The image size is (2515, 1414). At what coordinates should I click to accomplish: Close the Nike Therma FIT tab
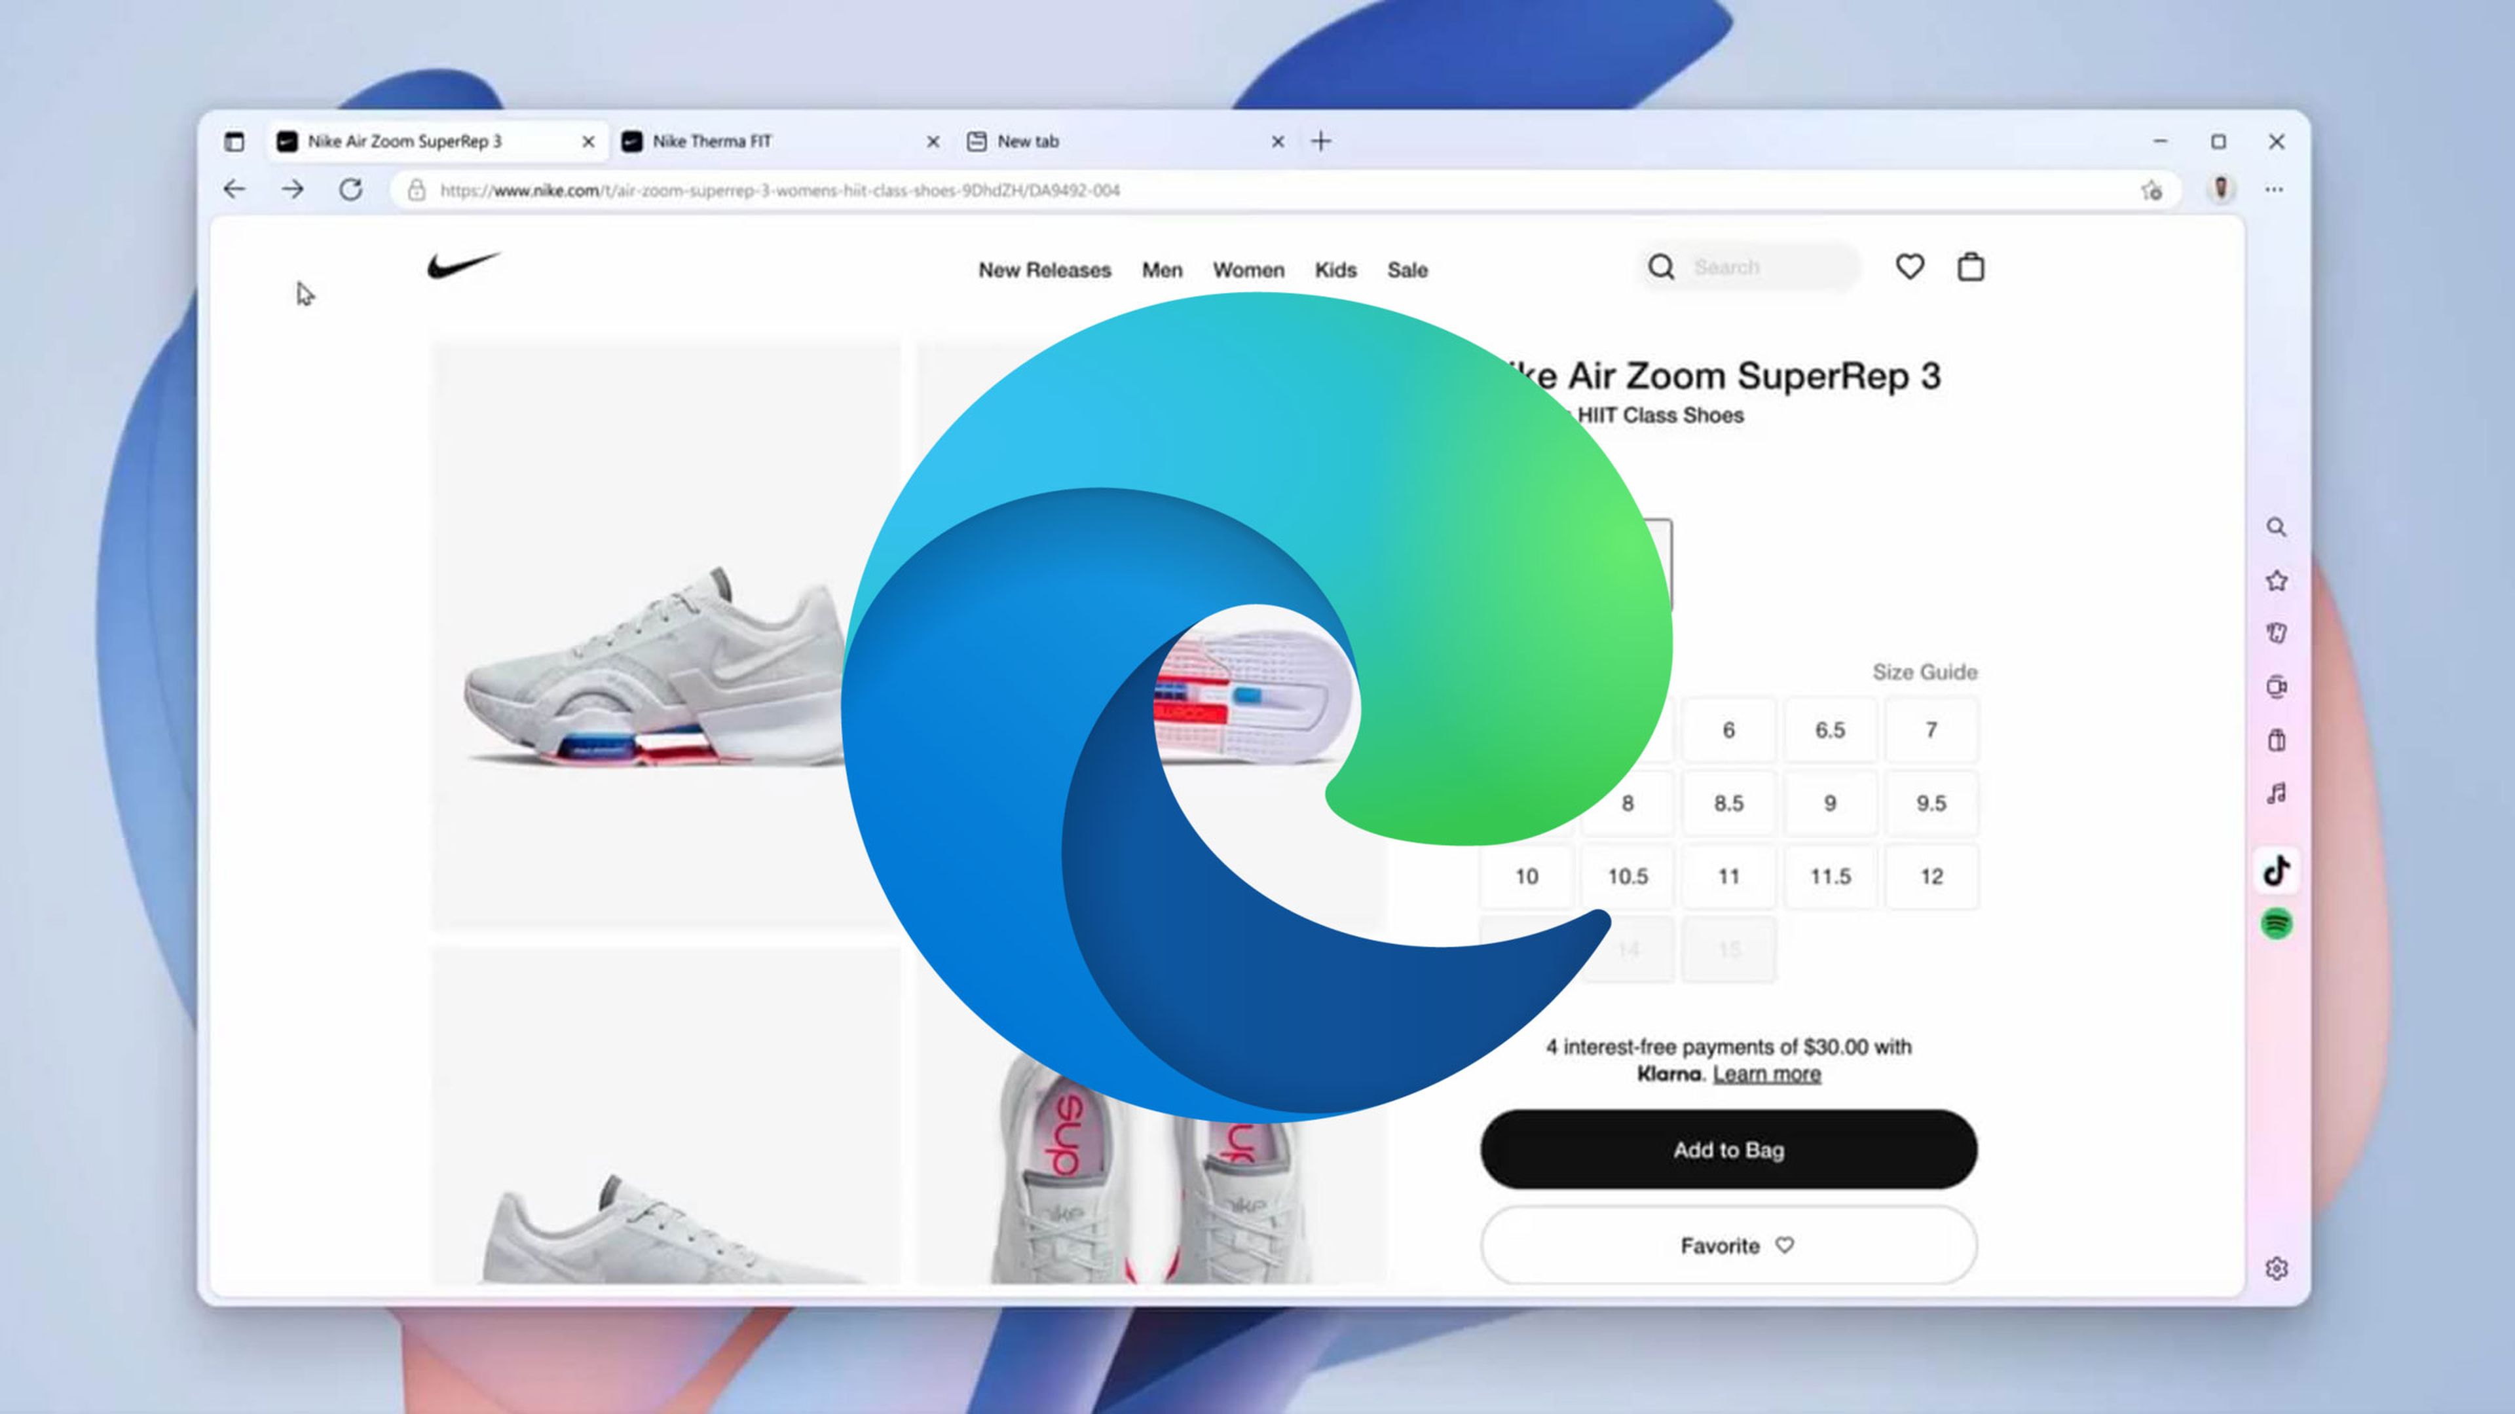pyautogui.click(x=933, y=141)
